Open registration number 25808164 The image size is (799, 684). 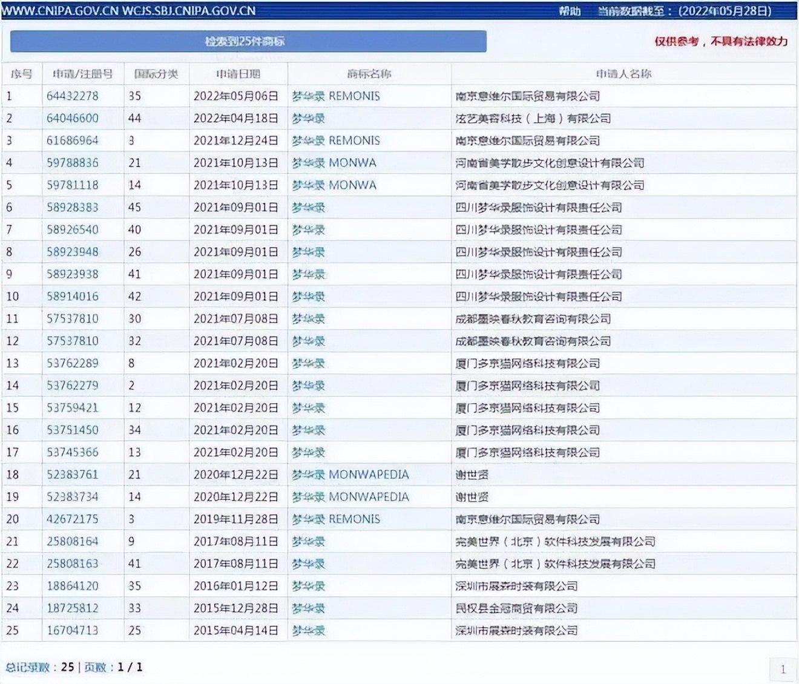72,542
